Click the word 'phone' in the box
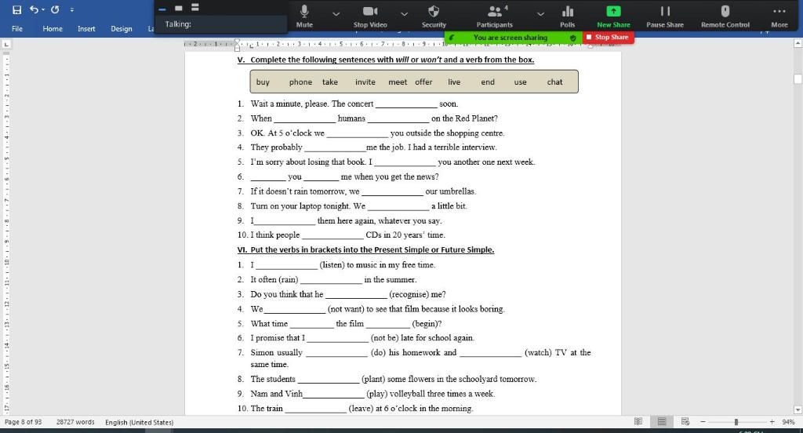The width and height of the screenshot is (803, 433). coord(300,82)
